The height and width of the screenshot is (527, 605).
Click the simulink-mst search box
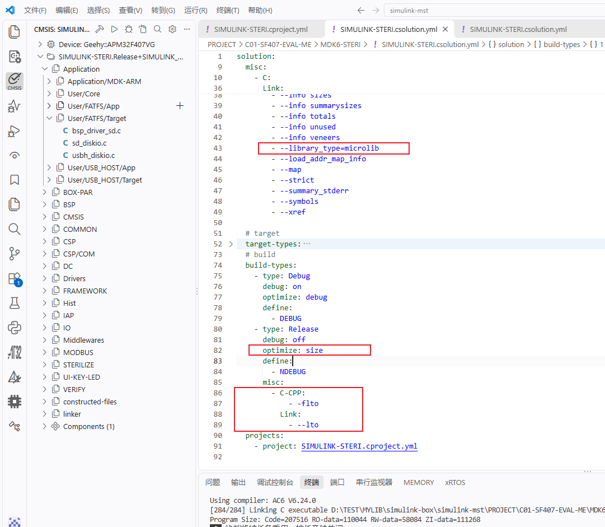[495, 11]
